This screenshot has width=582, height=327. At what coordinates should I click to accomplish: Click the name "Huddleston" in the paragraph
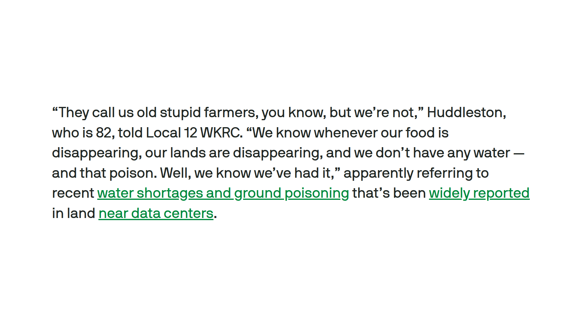(466, 113)
